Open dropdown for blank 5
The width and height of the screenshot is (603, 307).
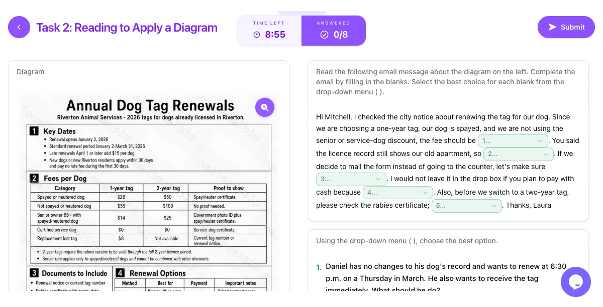click(467, 206)
